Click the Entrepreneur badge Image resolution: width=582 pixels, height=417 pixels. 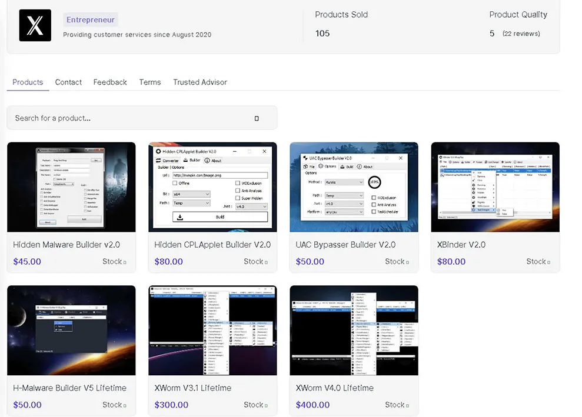pos(91,19)
